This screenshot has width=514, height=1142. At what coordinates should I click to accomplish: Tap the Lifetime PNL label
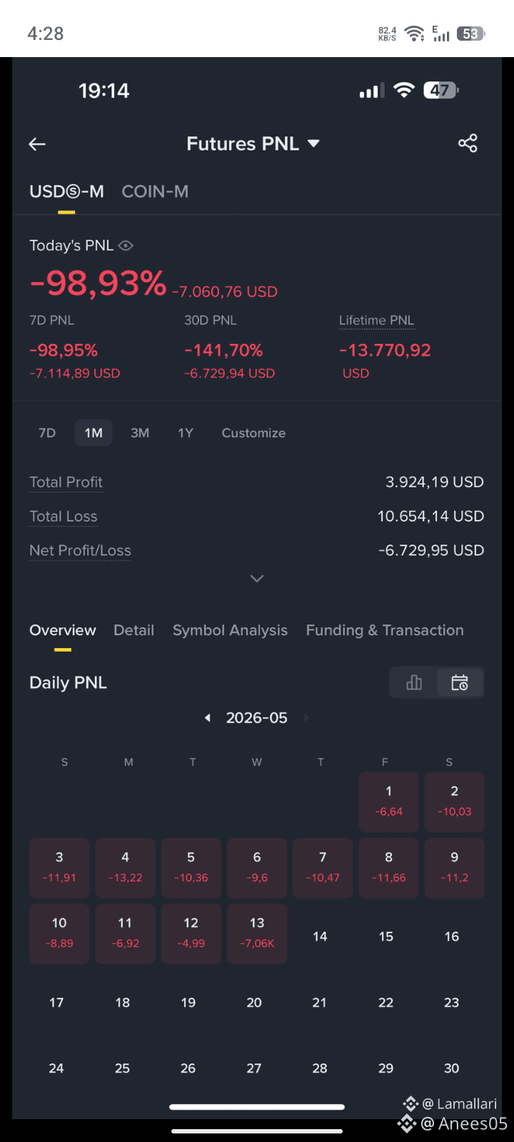coord(376,320)
